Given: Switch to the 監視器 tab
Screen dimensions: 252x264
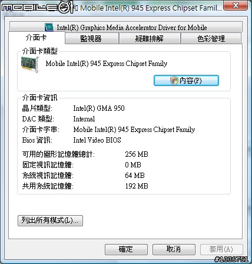Looking at the screenshot, I should 91,38.
